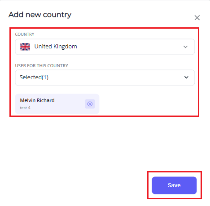Click the Selected(1) text
The height and width of the screenshot is (206, 210).
point(34,77)
